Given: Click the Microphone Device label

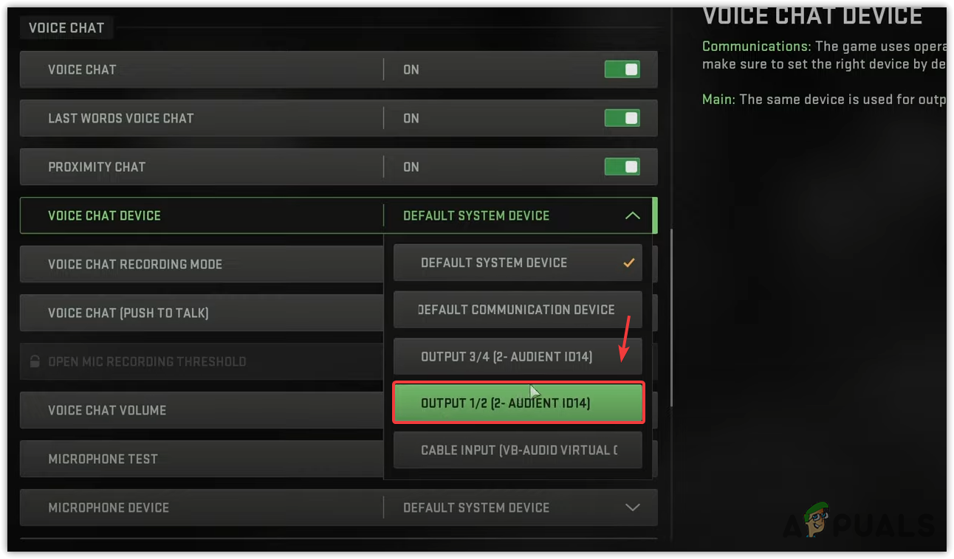Looking at the screenshot, I should point(109,507).
